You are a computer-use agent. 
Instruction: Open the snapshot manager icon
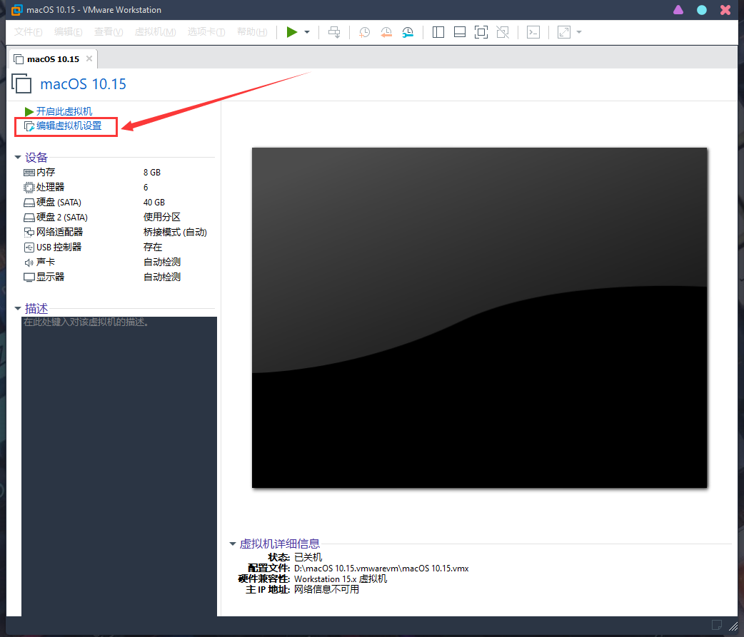coord(408,32)
